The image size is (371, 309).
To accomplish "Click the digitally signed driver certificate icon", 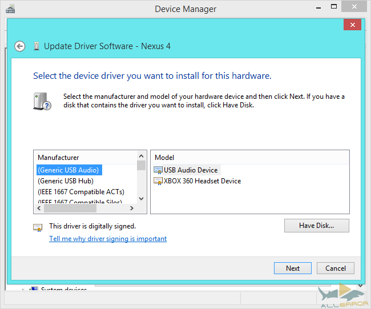I will pyautogui.click(x=38, y=227).
